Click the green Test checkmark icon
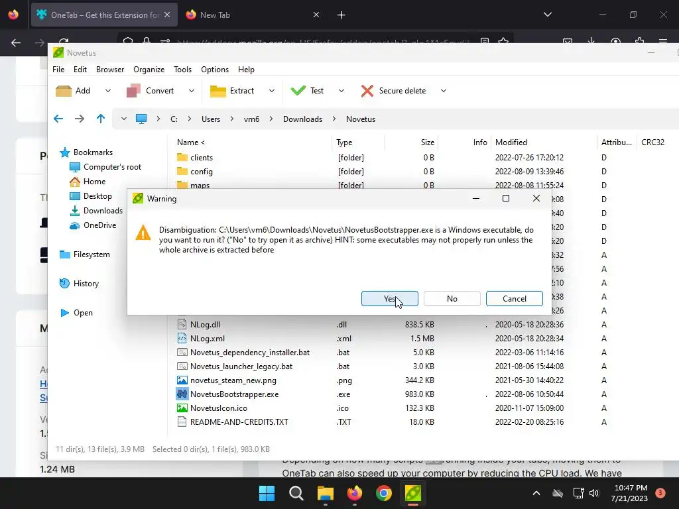 pyautogui.click(x=298, y=90)
